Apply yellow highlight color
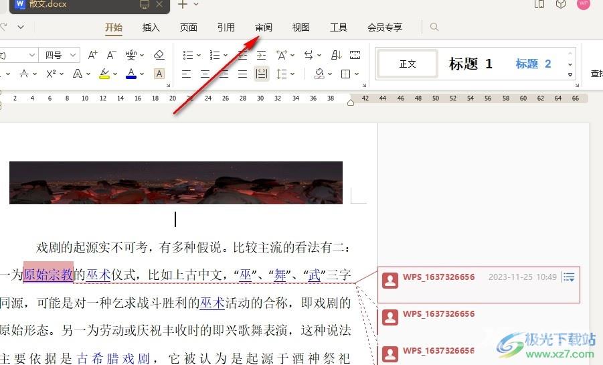Screen dimensions: 603x365 (x=104, y=74)
